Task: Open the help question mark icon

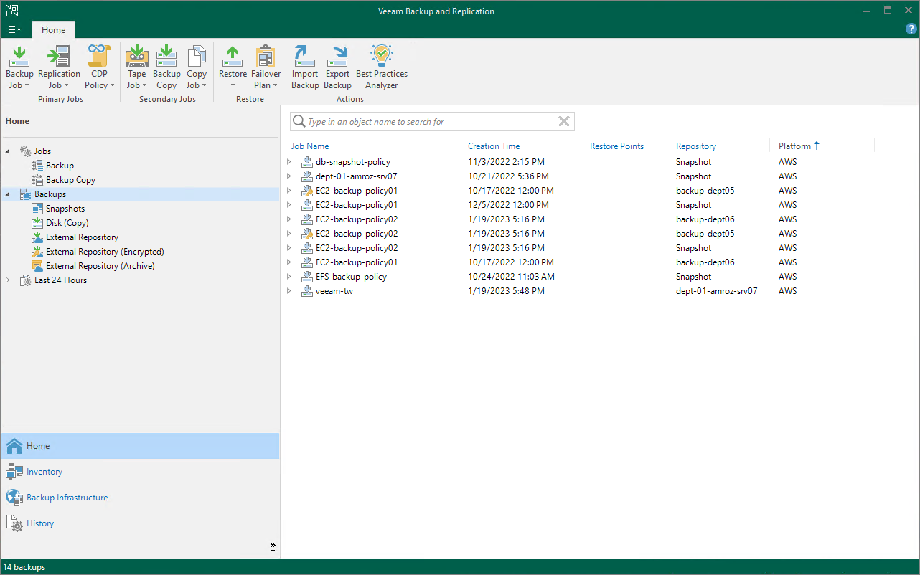Action: pyautogui.click(x=911, y=29)
